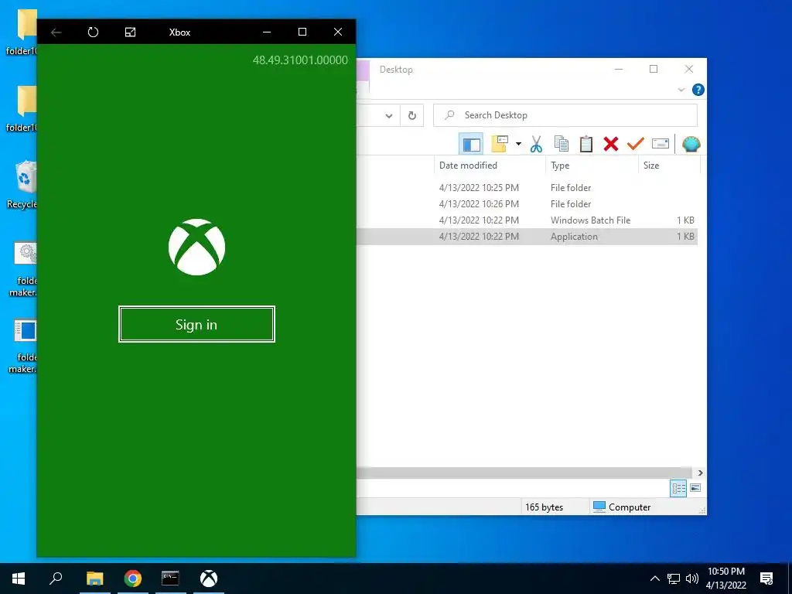Select the Application type row
Image resolution: width=792 pixels, height=594 pixels.
pos(527,237)
